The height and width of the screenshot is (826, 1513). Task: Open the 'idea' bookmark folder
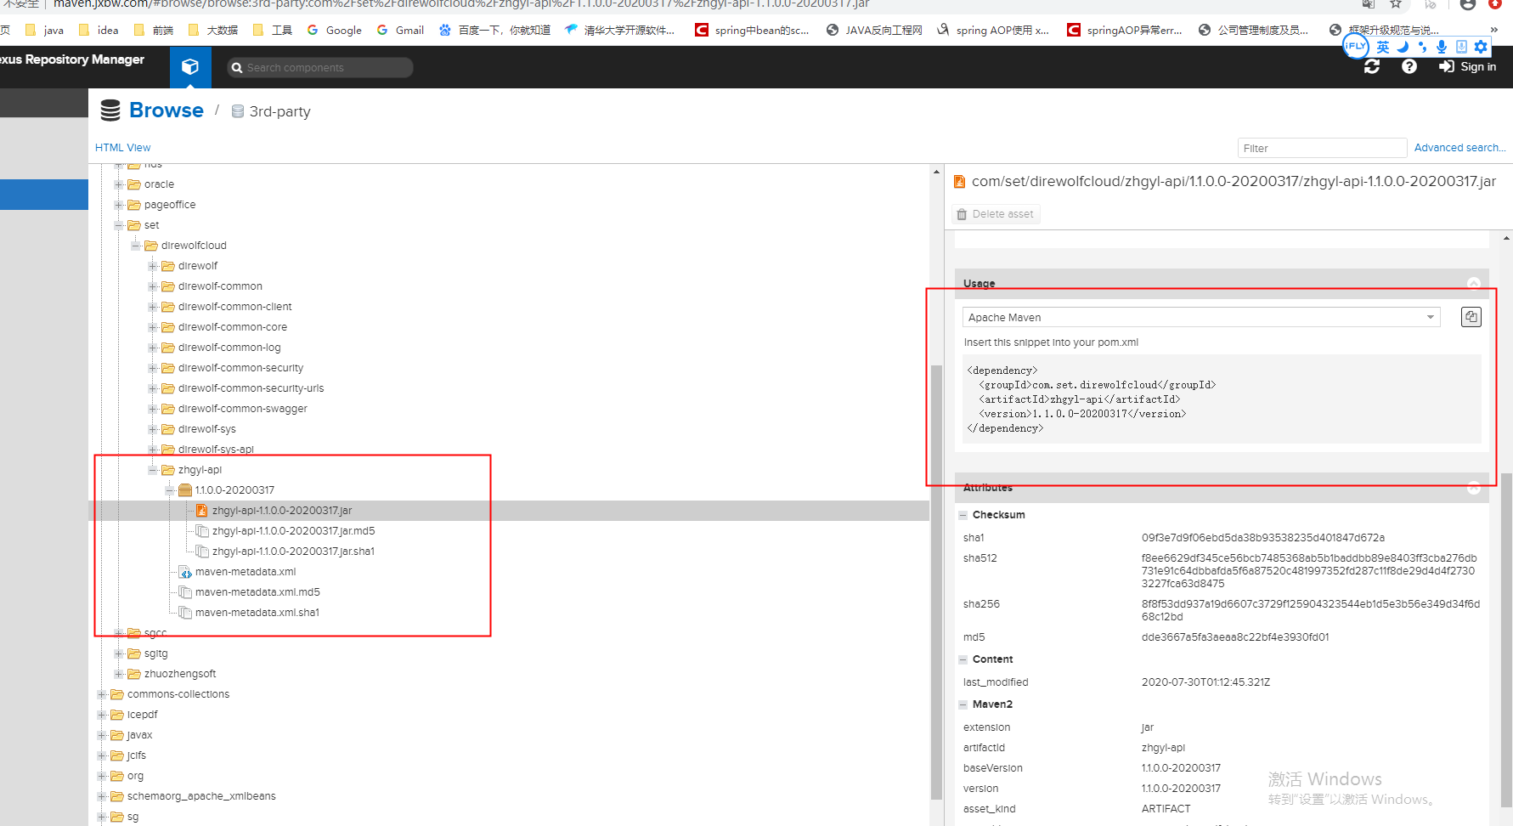[x=99, y=30]
